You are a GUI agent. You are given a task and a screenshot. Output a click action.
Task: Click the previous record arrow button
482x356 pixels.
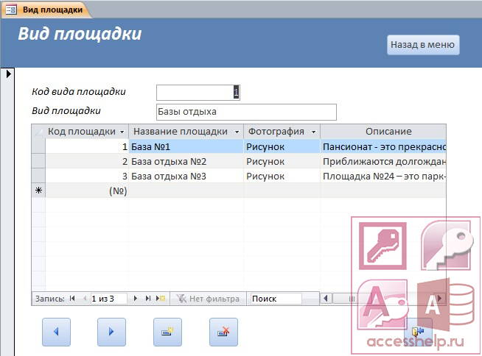coord(56,332)
